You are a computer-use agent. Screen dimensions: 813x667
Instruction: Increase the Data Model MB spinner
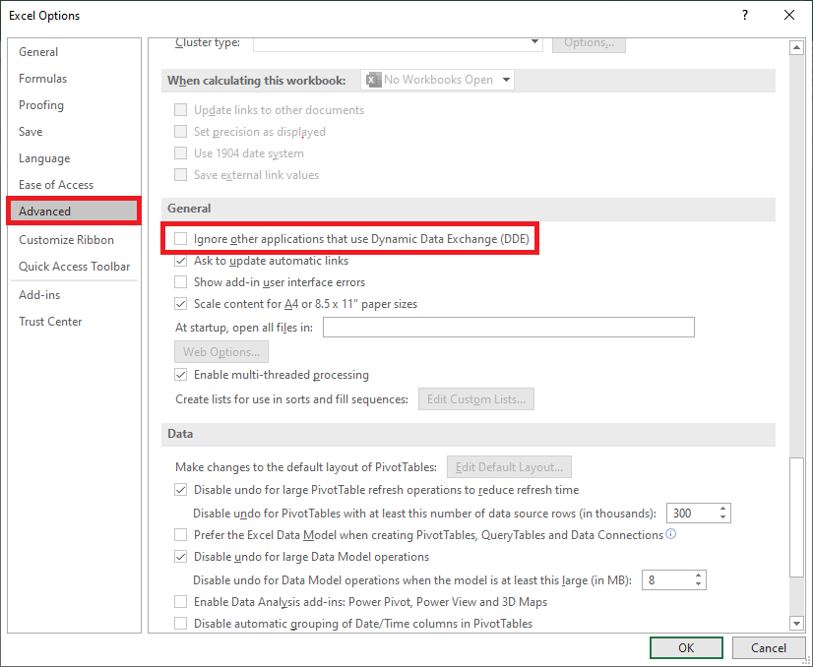pos(699,576)
